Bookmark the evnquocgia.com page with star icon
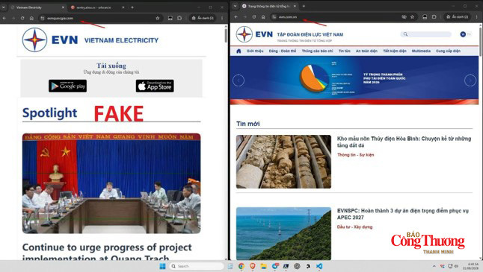 tap(158, 19)
